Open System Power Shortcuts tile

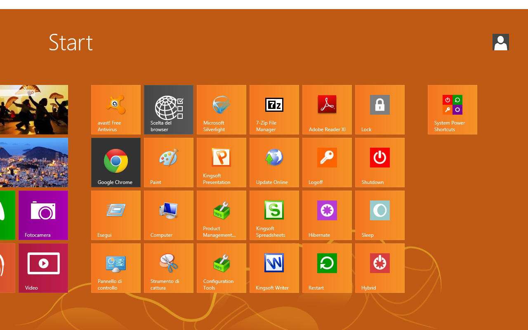click(453, 110)
